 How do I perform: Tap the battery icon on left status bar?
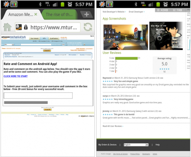(x=63, y=5)
